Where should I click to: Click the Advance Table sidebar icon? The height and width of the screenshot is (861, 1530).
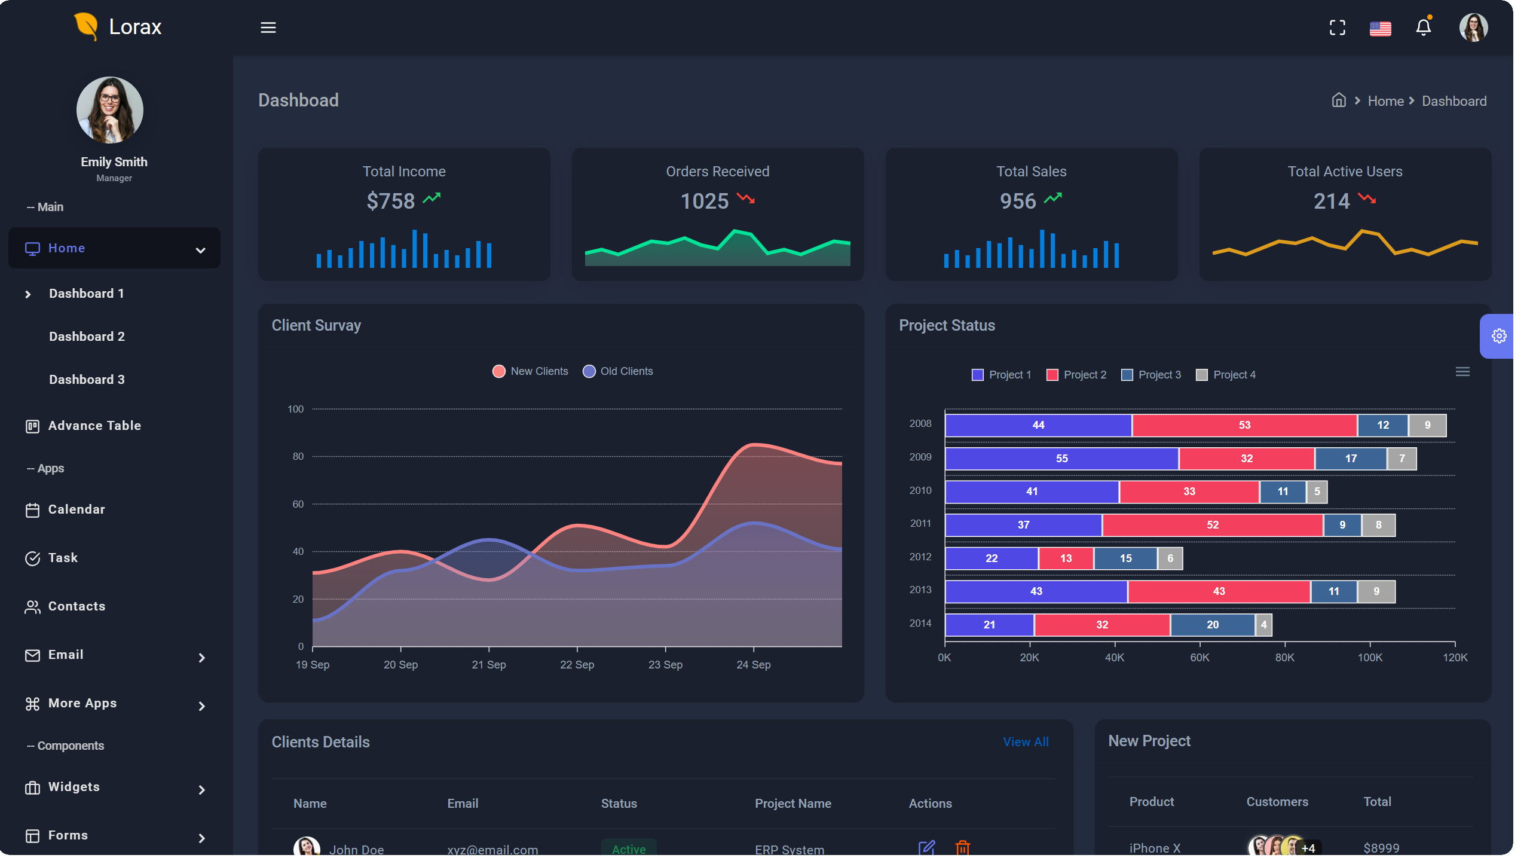coord(33,426)
